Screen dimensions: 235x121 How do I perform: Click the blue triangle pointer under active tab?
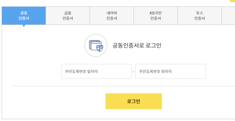click(x=24, y=26)
